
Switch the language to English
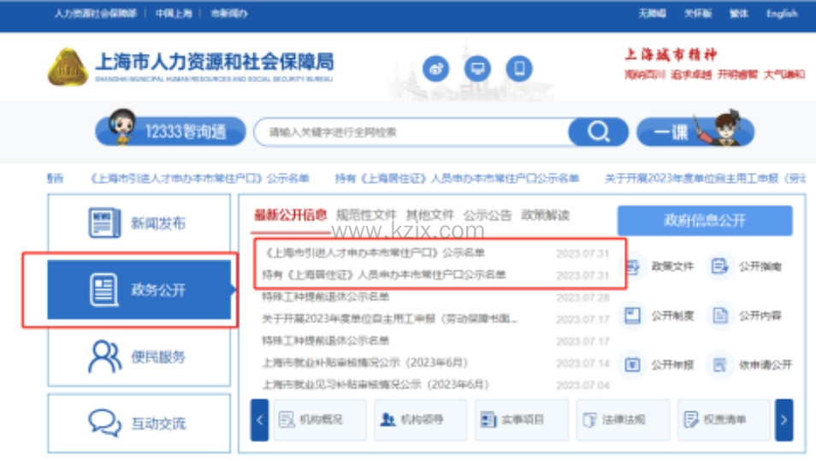(781, 14)
